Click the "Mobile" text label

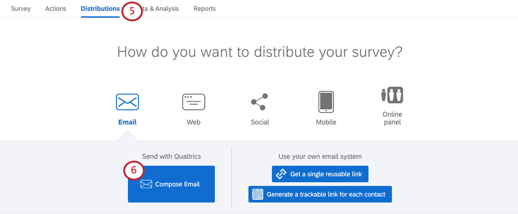[x=326, y=122]
